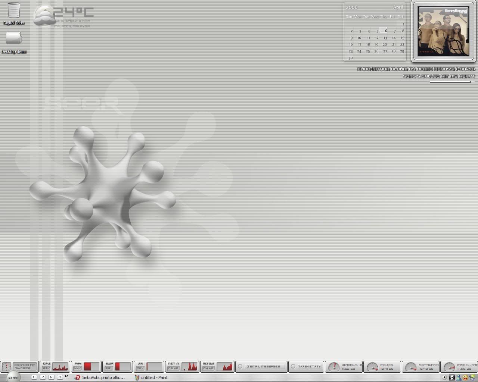Viewport: 478px width, 382px height.
Task: Click the Windows XP drive gauge icon
Action: [333, 367]
